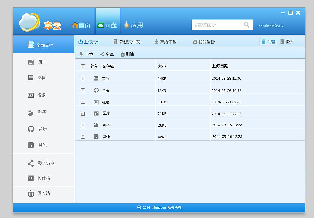Click the 上传日期 column header

point(220,66)
